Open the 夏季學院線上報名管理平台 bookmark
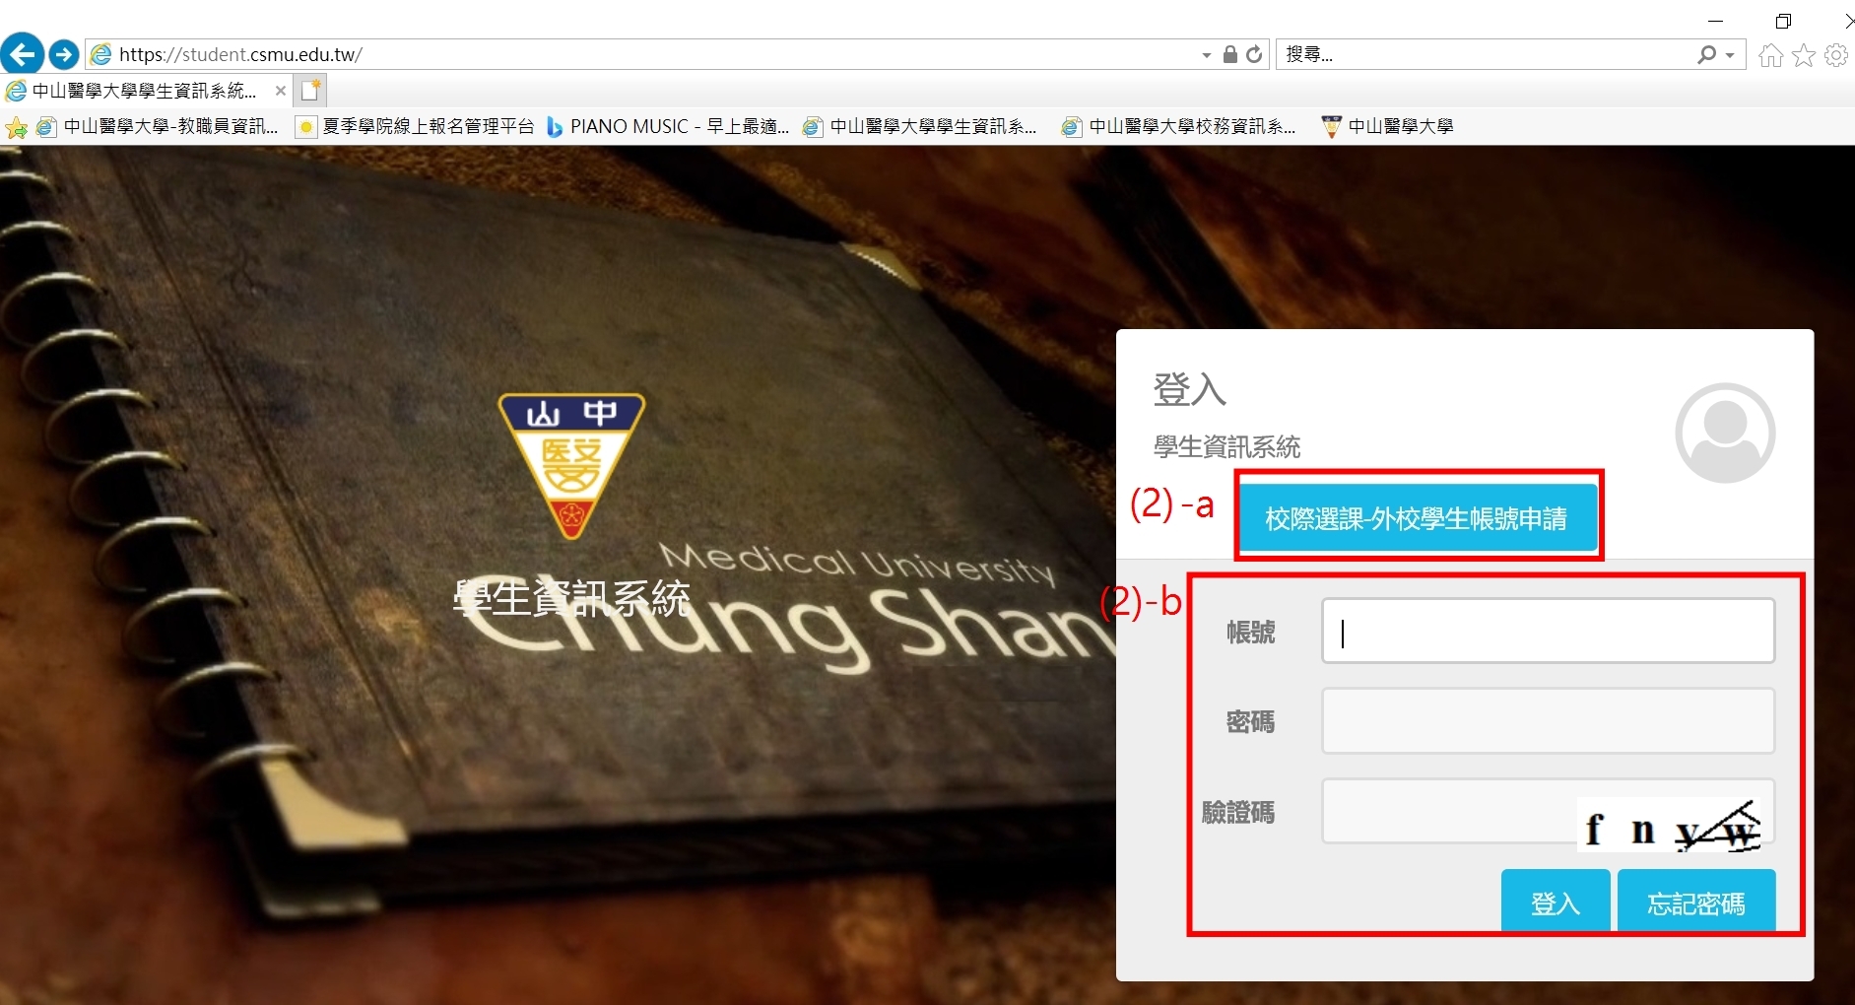The height and width of the screenshot is (1005, 1855). pos(416,126)
